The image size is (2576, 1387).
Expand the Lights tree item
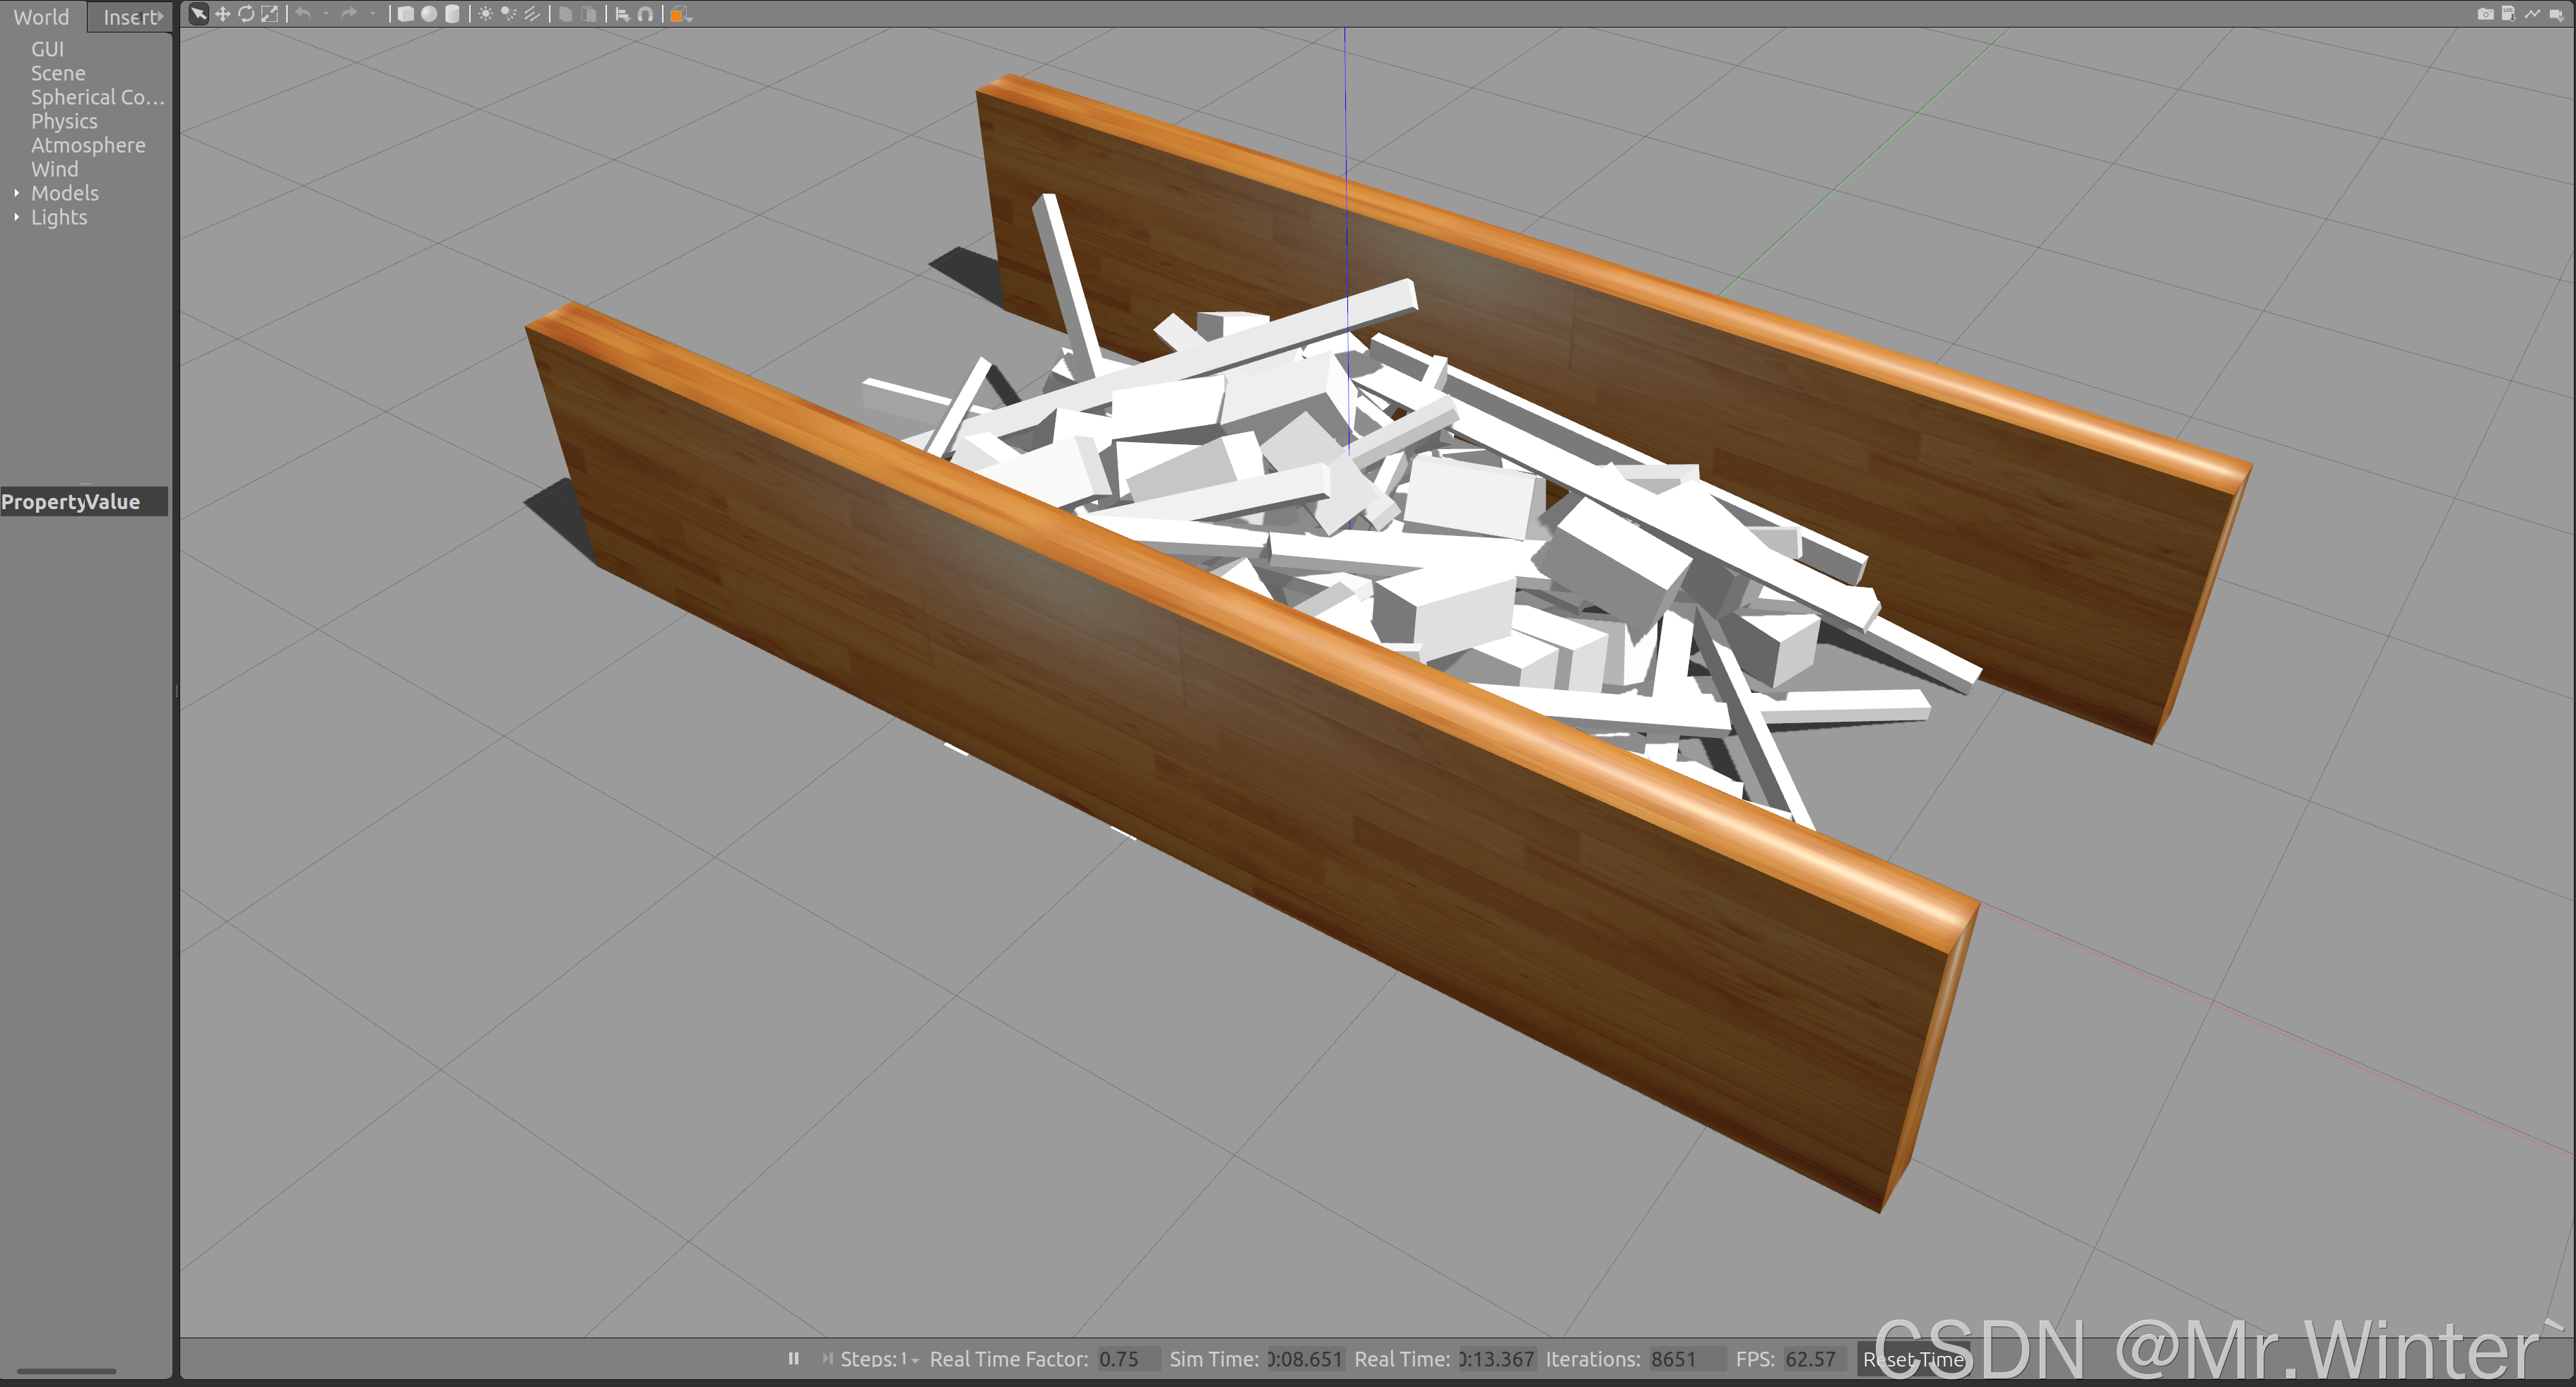point(16,217)
